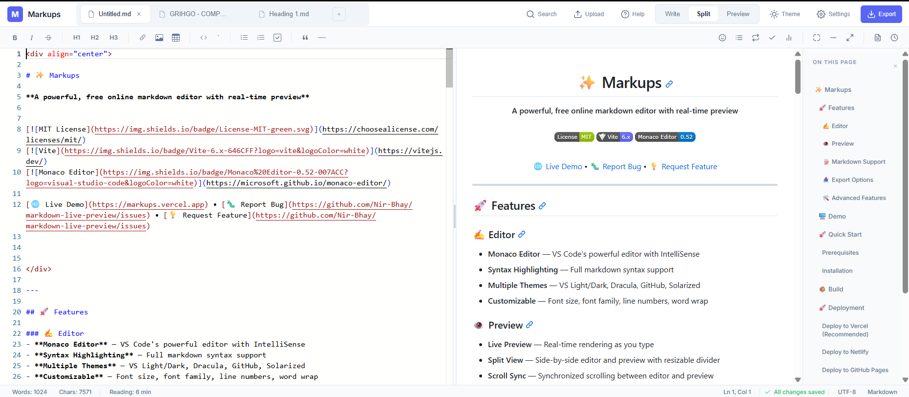
Task: Click the anchor link beside Features heading
Action: (x=542, y=206)
